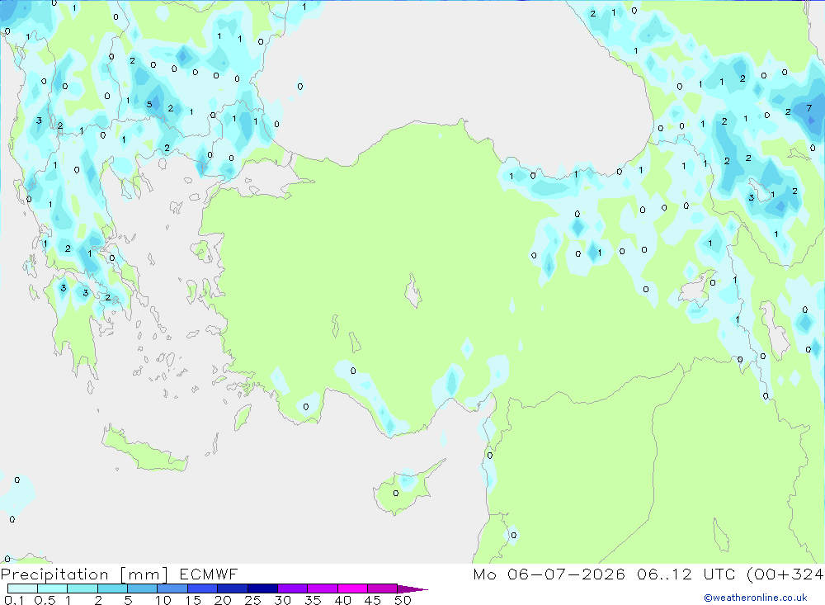This screenshot has height=605, width=825.
Task: Click the '(00+324' forecast offset text
Action: click(785, 574)
